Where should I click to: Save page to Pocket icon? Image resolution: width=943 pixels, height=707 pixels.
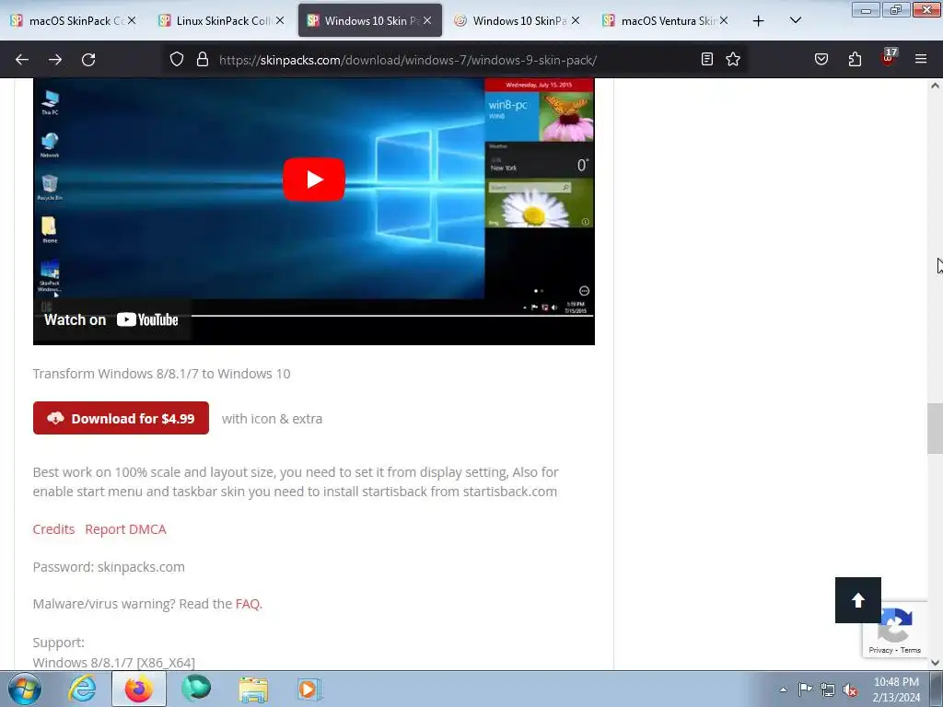[821, 60]
